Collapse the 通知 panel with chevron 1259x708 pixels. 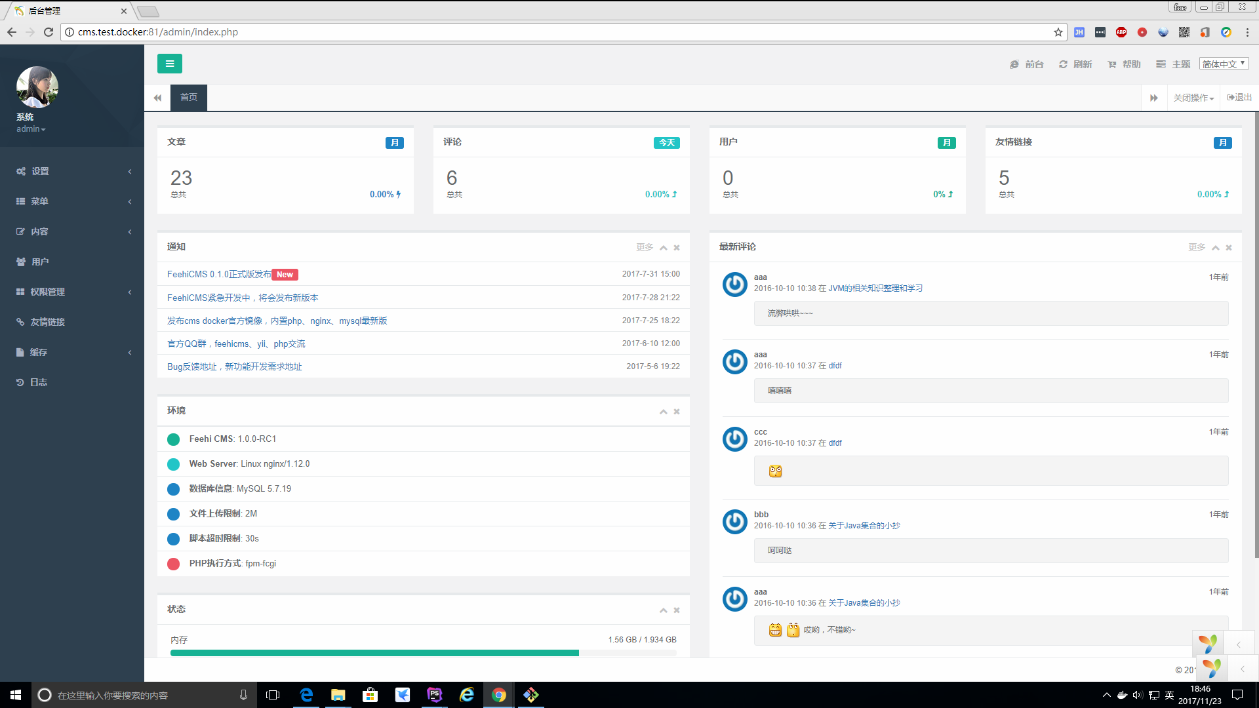[664, 248]
